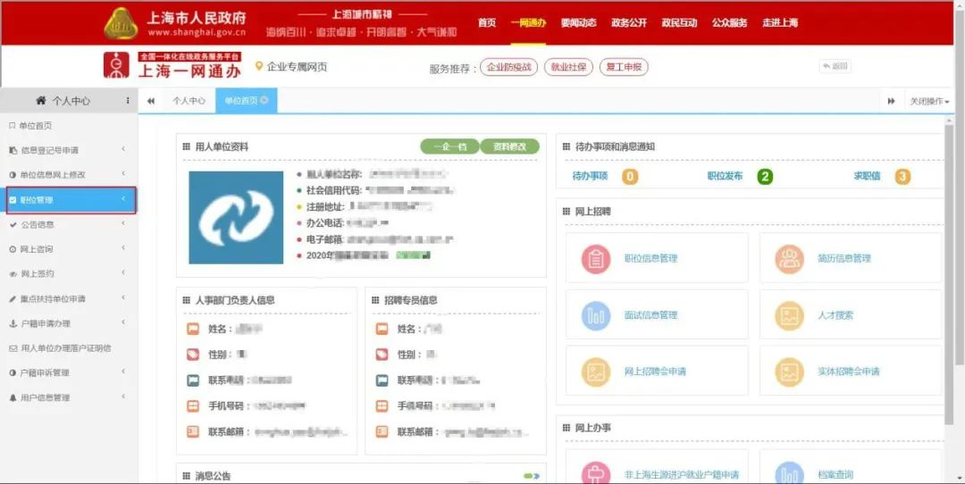Open 走进上海 in top navigation
The width and height of the screenshot is (965, 484).
tap(780, 22)
